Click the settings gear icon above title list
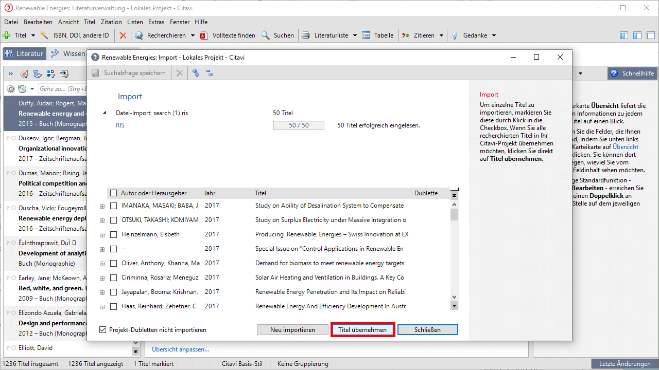 tap(10, 89)
